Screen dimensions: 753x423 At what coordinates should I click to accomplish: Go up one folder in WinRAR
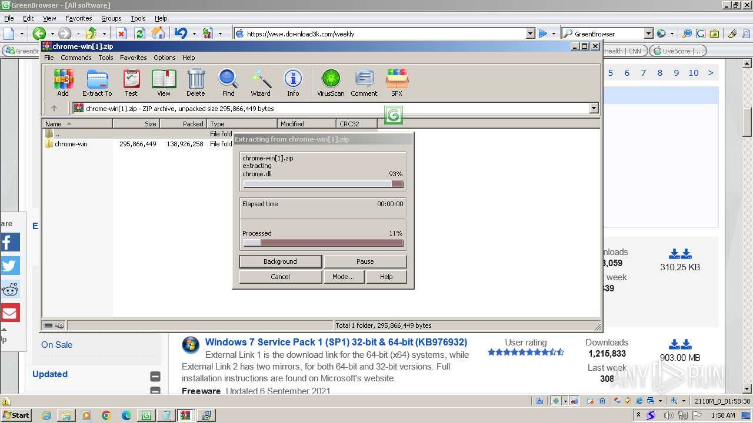click(x=54, y=108)
